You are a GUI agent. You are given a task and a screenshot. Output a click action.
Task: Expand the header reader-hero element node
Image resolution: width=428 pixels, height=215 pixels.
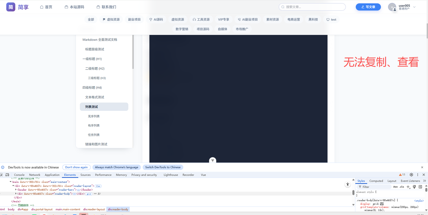point(16,190)
